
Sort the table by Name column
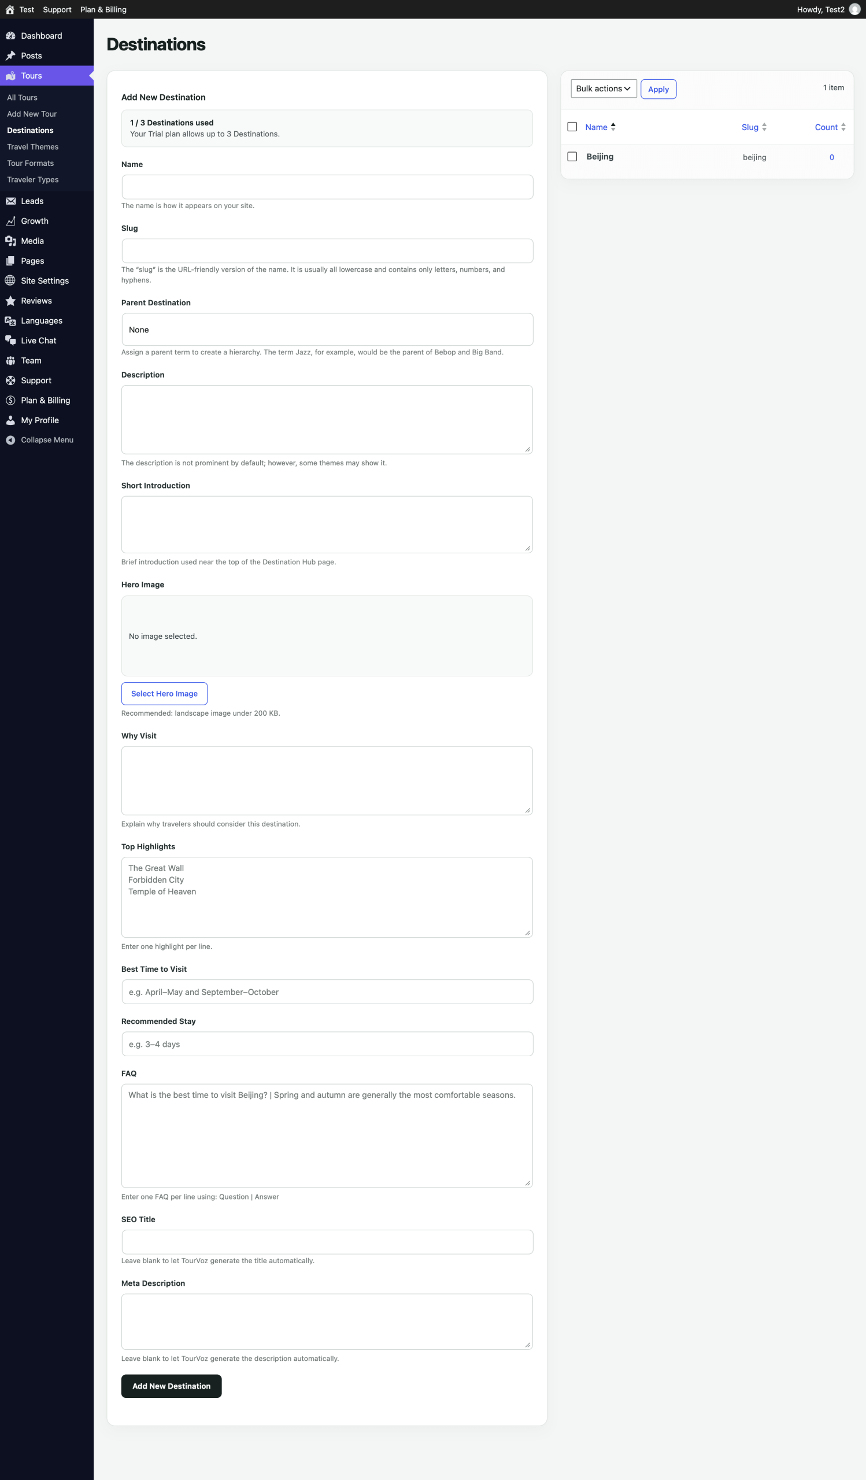pyautogui.click(x=600, y=127)
